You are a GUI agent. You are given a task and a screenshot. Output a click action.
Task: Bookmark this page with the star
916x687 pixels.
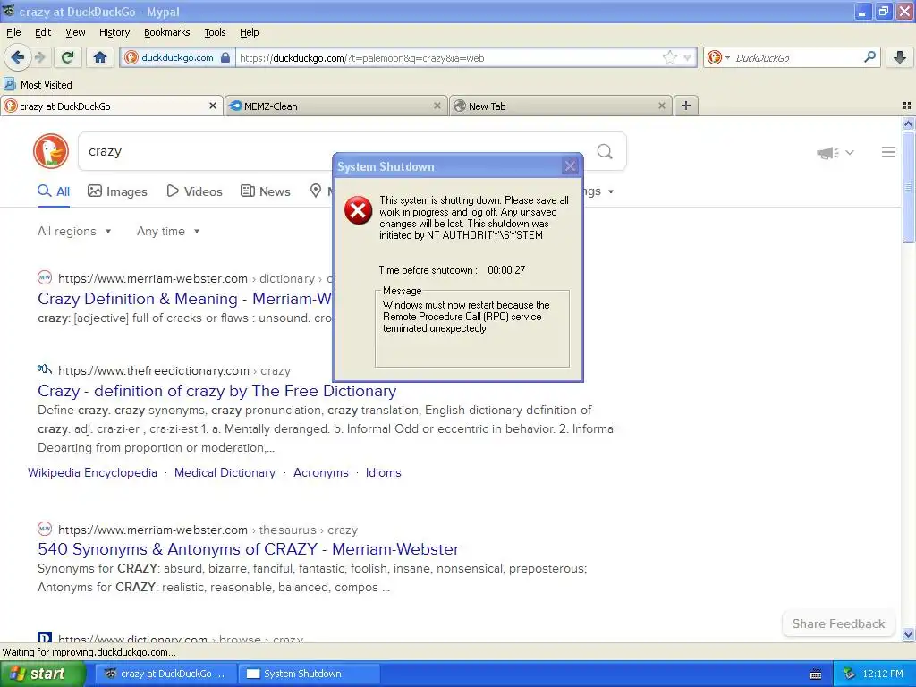click(x=669, y=57)
